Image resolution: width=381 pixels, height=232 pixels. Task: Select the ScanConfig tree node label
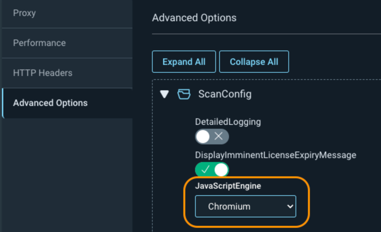point(225,94)
